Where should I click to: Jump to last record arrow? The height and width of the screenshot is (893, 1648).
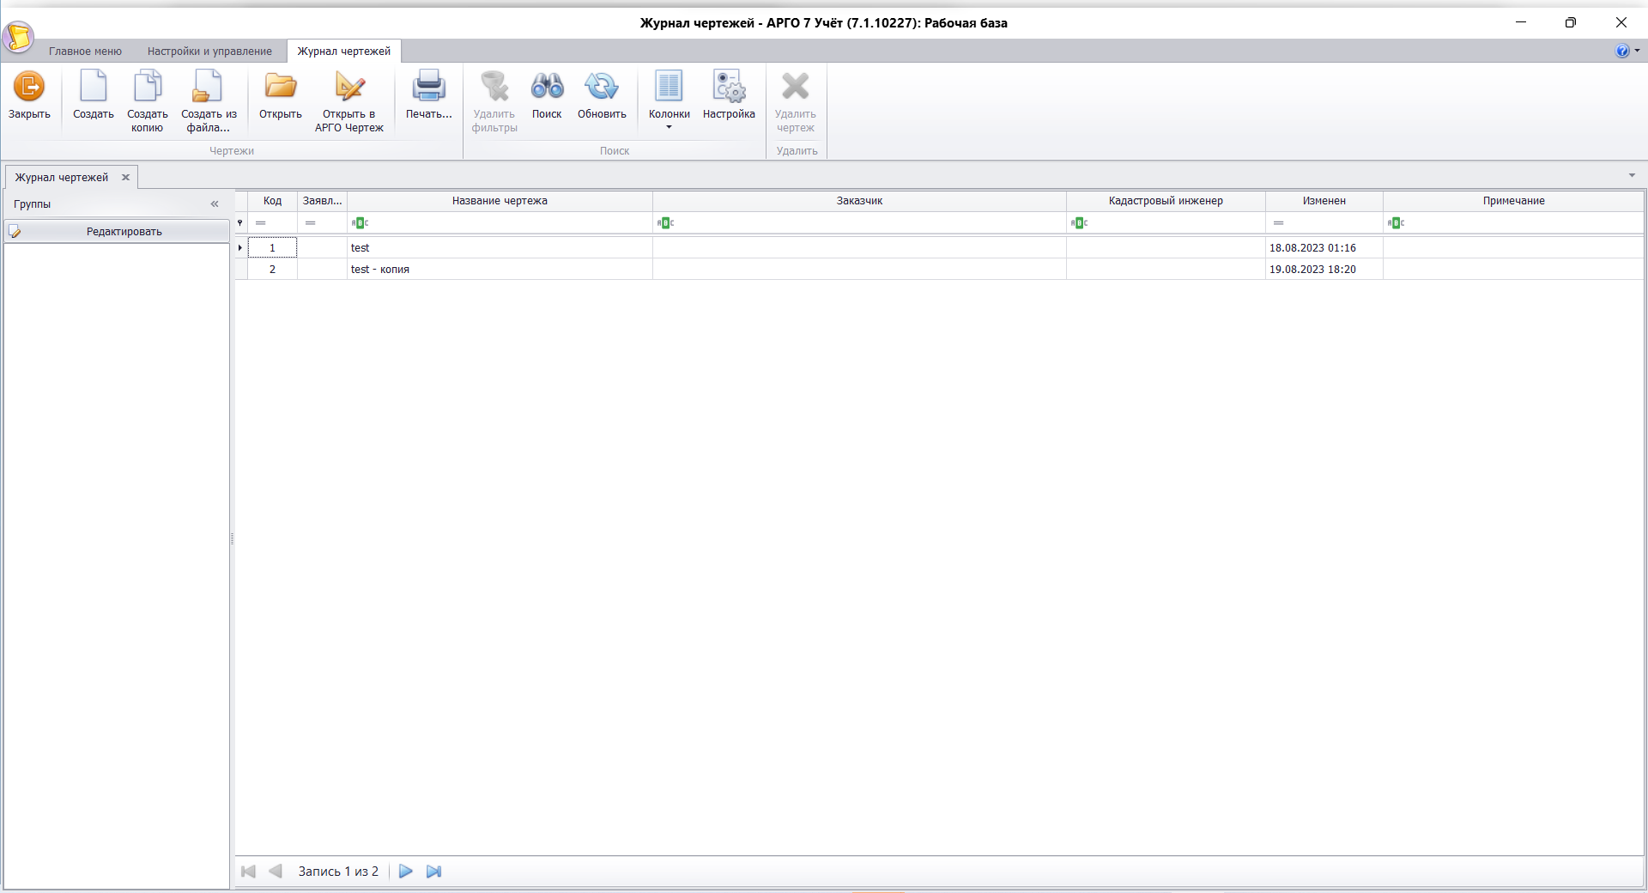[434, 872]
